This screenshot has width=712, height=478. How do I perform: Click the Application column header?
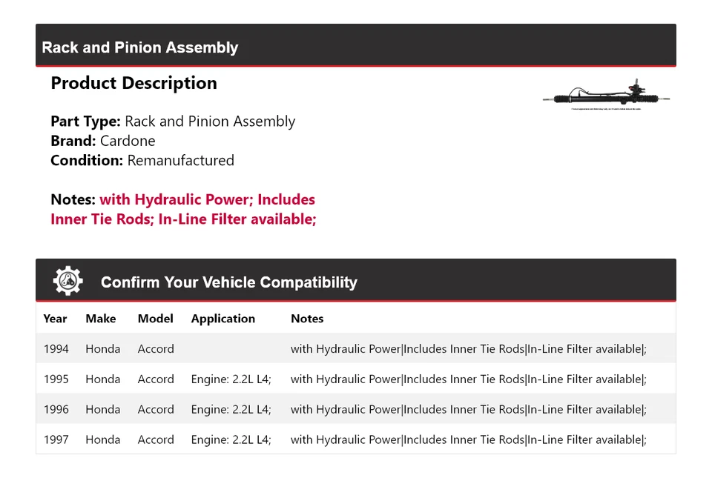[222, 319]
